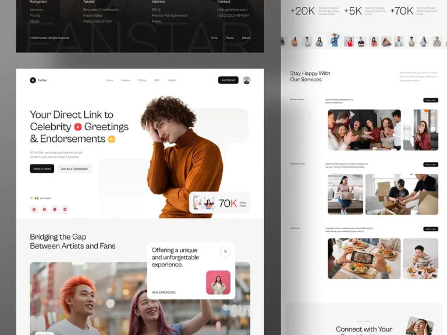Click the "Join as a Contributor" button
The image size is (447, 335).
[74, 169]
